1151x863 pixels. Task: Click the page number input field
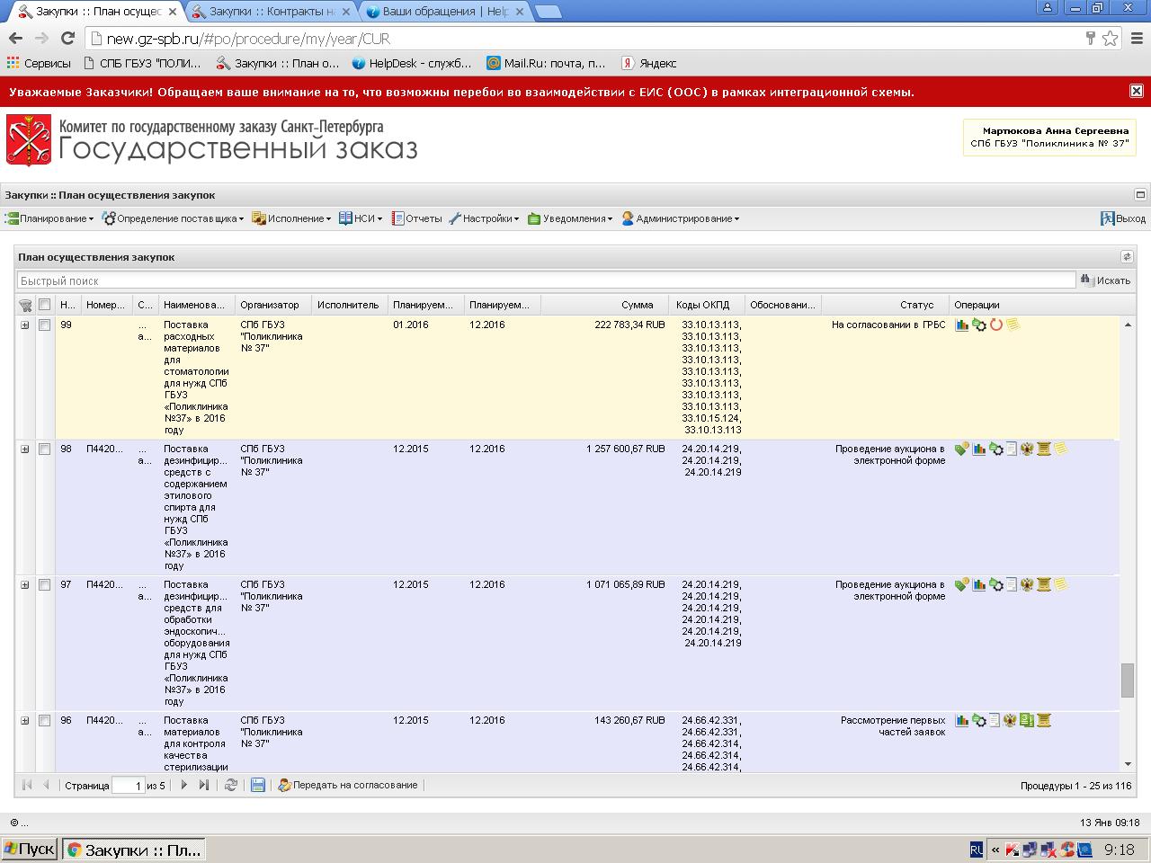pyautogui.click(x=128, y=786)
